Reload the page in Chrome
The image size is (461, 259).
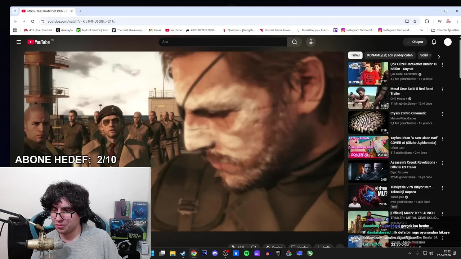(32, 21)
